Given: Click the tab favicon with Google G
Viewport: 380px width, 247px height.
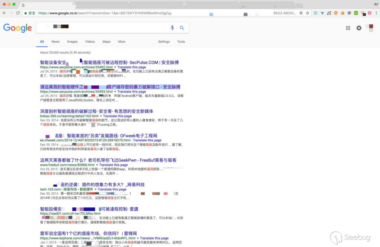Looking at the screenshot, I should (23, 5).
